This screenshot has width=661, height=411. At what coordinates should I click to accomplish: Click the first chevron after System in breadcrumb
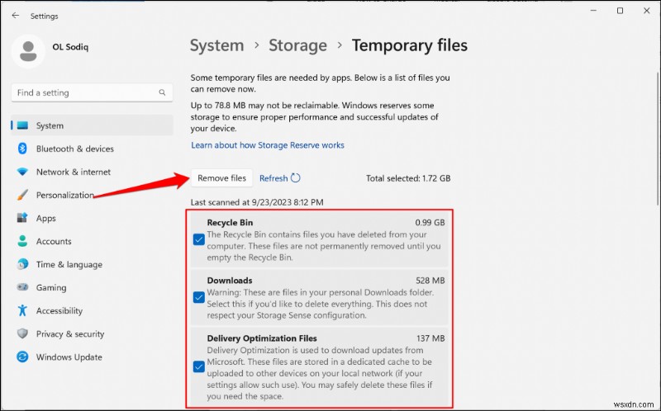256,45
